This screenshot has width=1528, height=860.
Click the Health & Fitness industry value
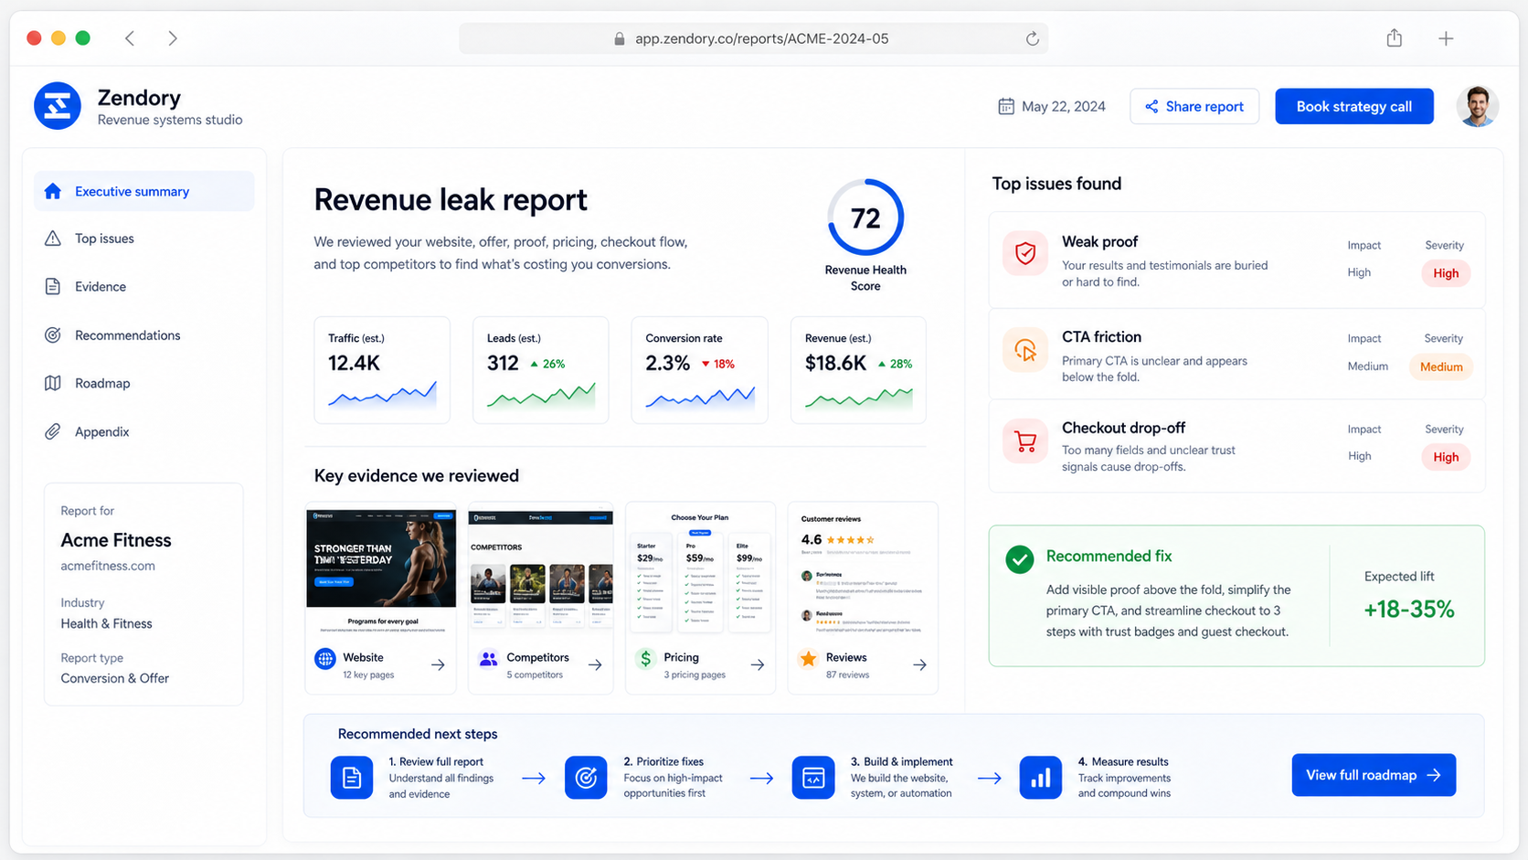tap(106, 623)
